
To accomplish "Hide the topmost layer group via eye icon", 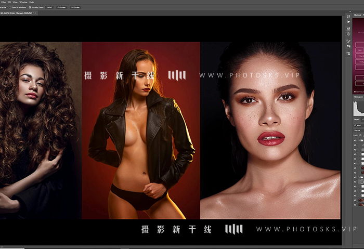I will point(355,140).
